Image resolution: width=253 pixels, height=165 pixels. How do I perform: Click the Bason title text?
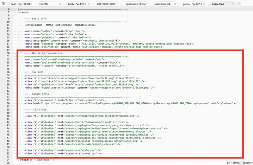point(60,25)
